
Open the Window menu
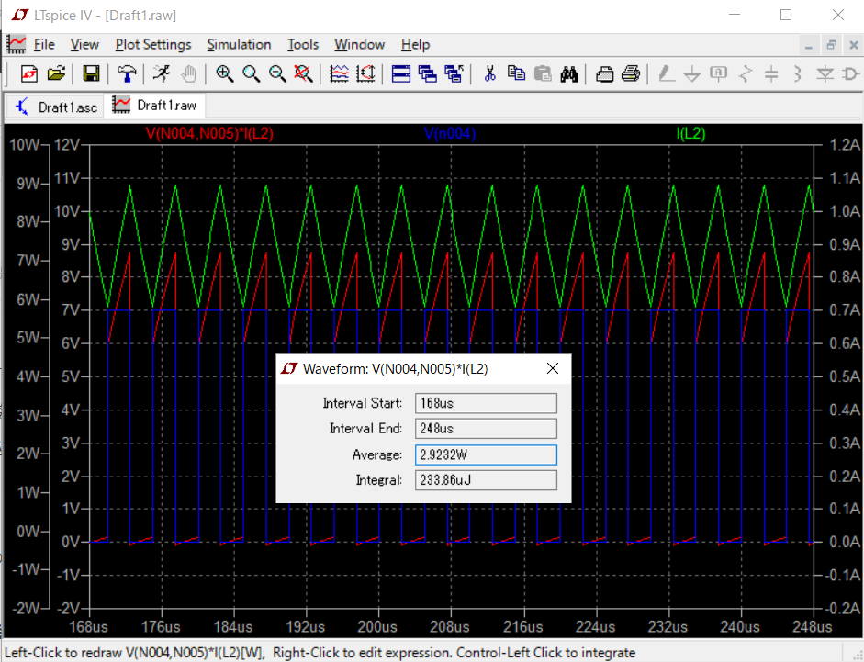pyautogui.click(x=359, y=45)
